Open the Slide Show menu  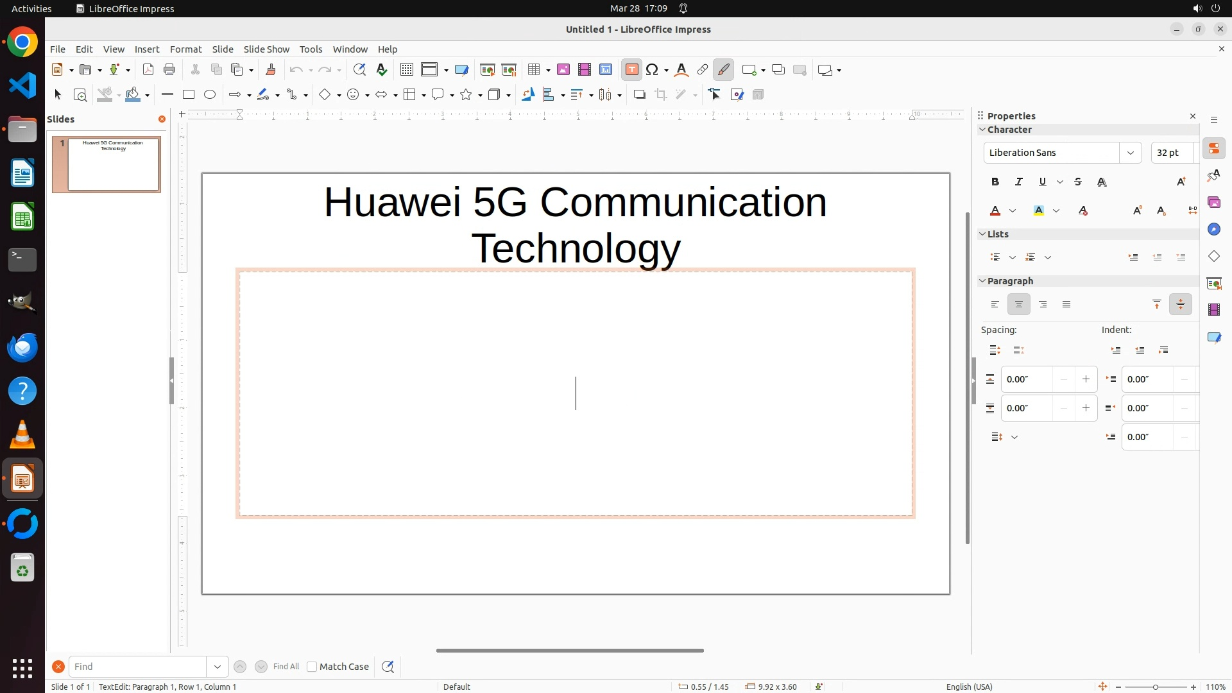coord(266,49)
